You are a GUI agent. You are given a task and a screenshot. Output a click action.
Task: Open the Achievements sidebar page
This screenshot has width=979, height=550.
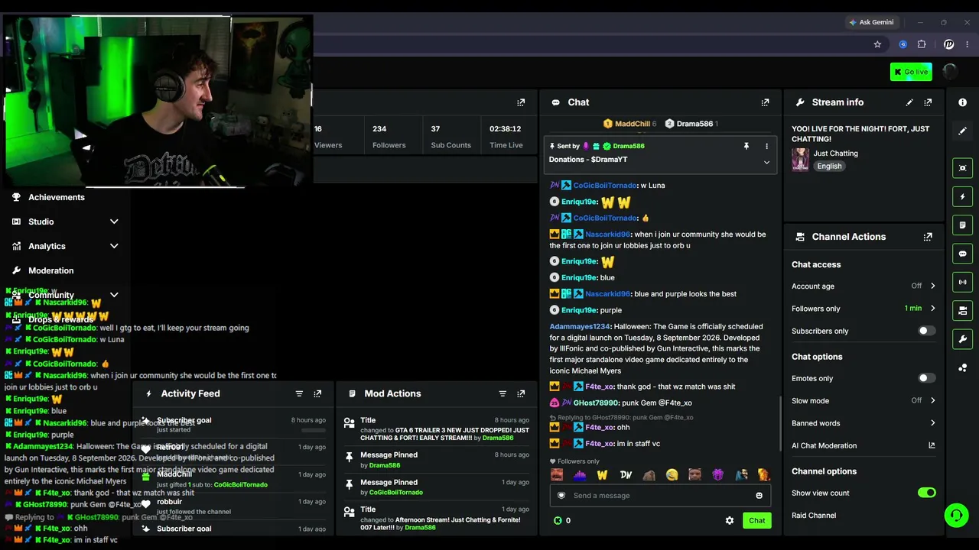click(x=57, y=197)
